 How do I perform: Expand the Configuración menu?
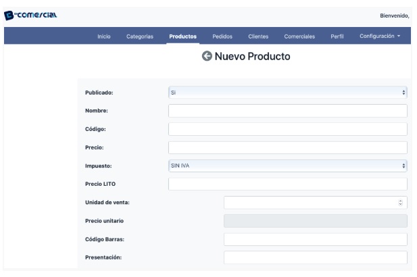pos(380,36)
